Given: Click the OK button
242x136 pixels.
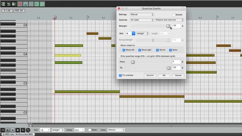Looking at the screenshot, I should pos(164,75).
